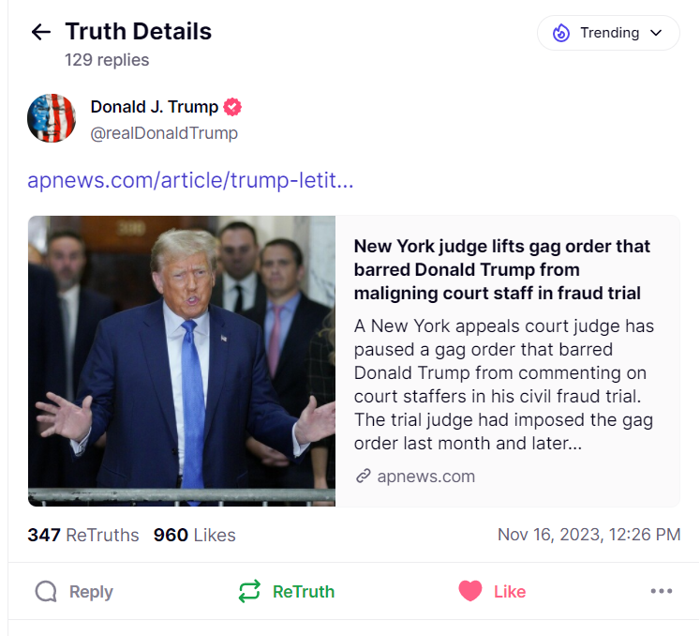700x636 pixels.
Task: Toggle ReTruth on this post
Action: [x=287, y=591]
